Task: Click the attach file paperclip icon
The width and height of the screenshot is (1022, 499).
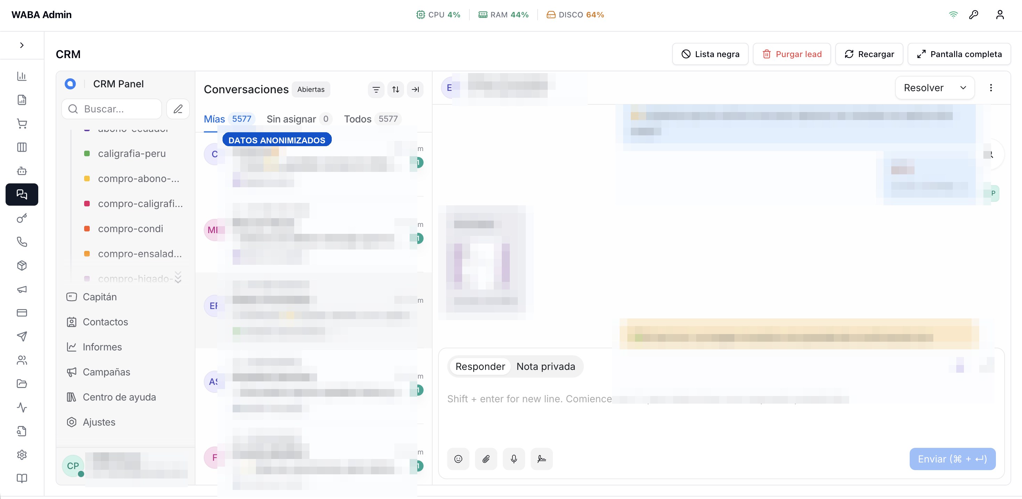Action: click(486, 459)
